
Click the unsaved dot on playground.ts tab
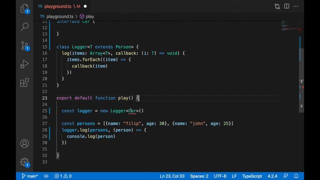(x=85, y=6)
